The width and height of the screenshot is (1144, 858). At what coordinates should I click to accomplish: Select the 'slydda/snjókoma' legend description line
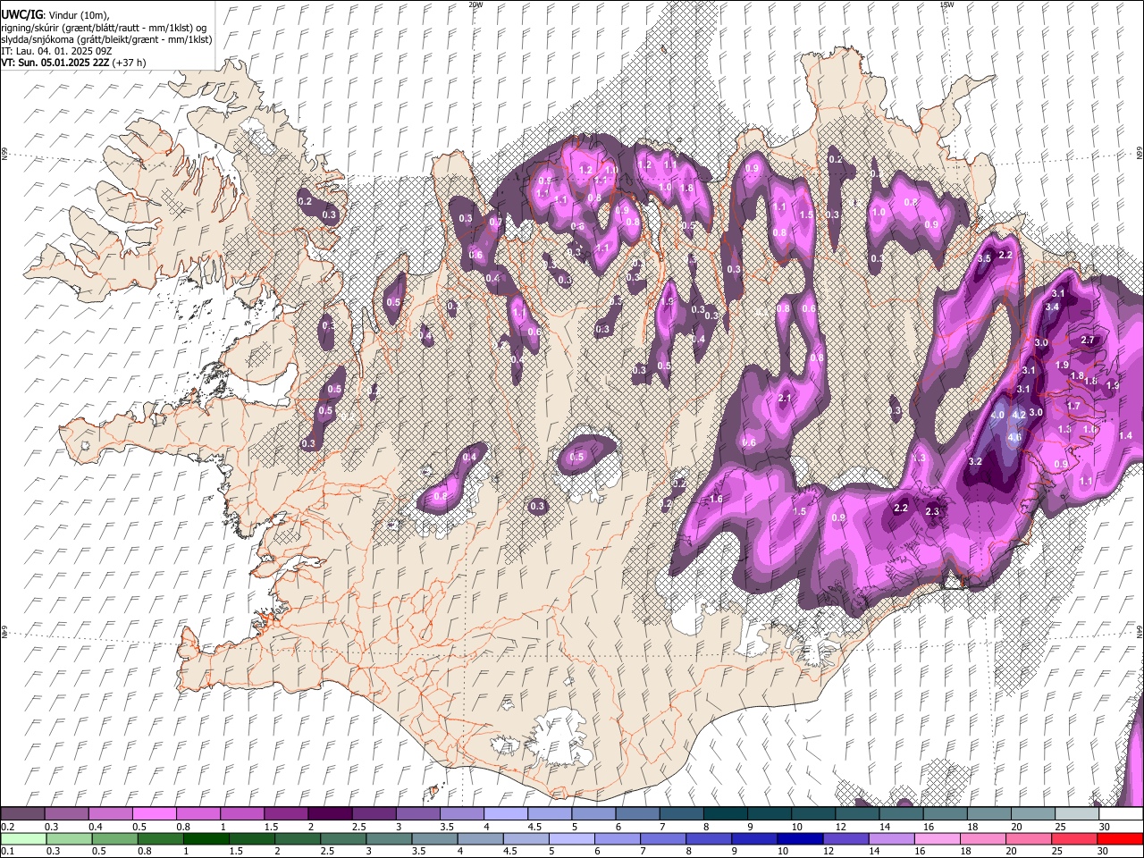pos(106,39)
